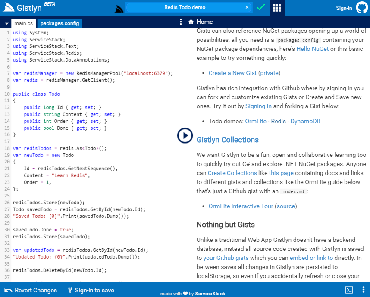Open Create a New Gist link
The height and width of the screenshot is (297, 370).
[x=232, y=73]
